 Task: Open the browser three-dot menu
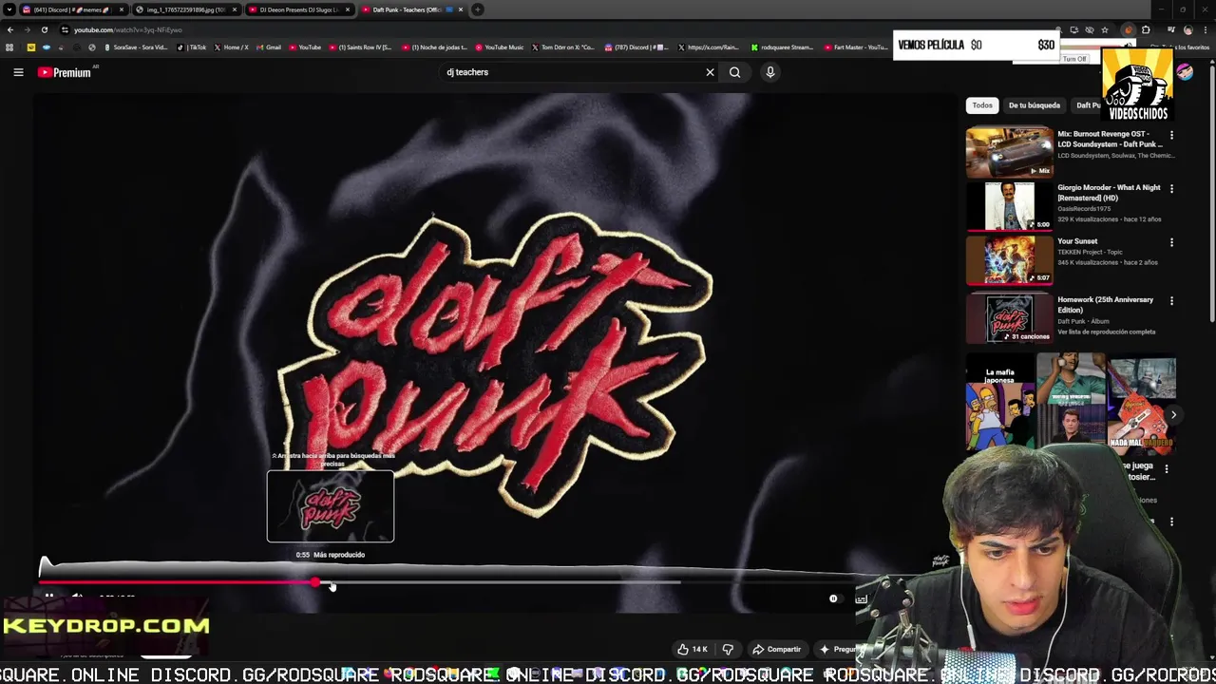pos(1205,29)
